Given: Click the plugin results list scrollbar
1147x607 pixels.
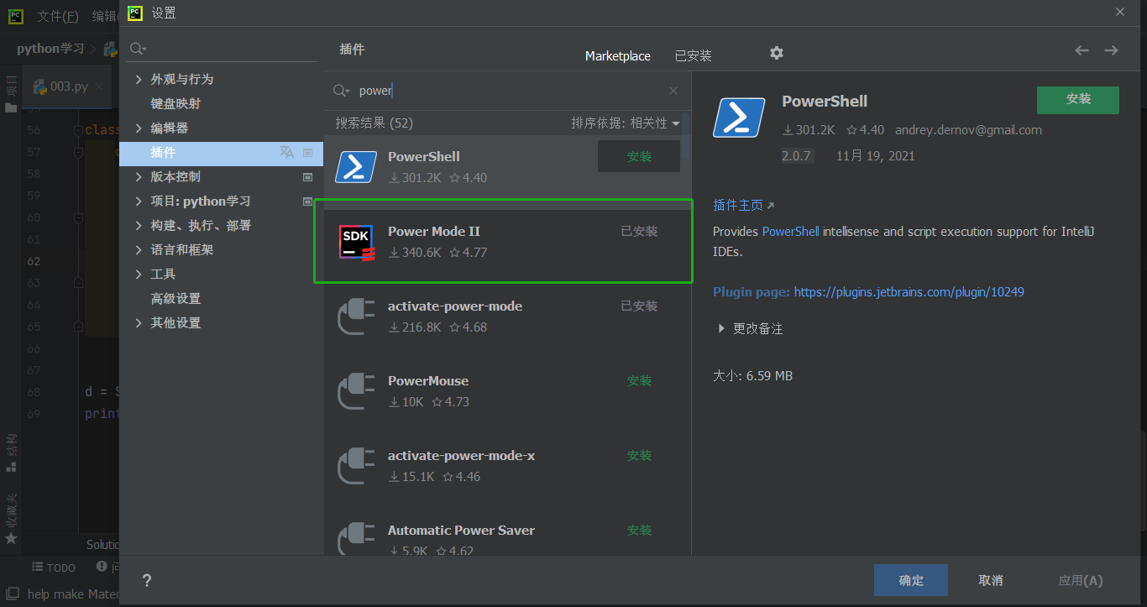Looking at the screenshot, I should 687,135.
